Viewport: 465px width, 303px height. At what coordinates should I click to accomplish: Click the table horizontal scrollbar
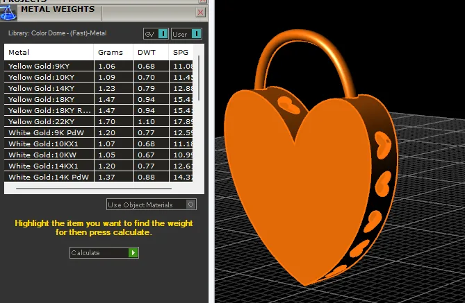tap(94, 188)
